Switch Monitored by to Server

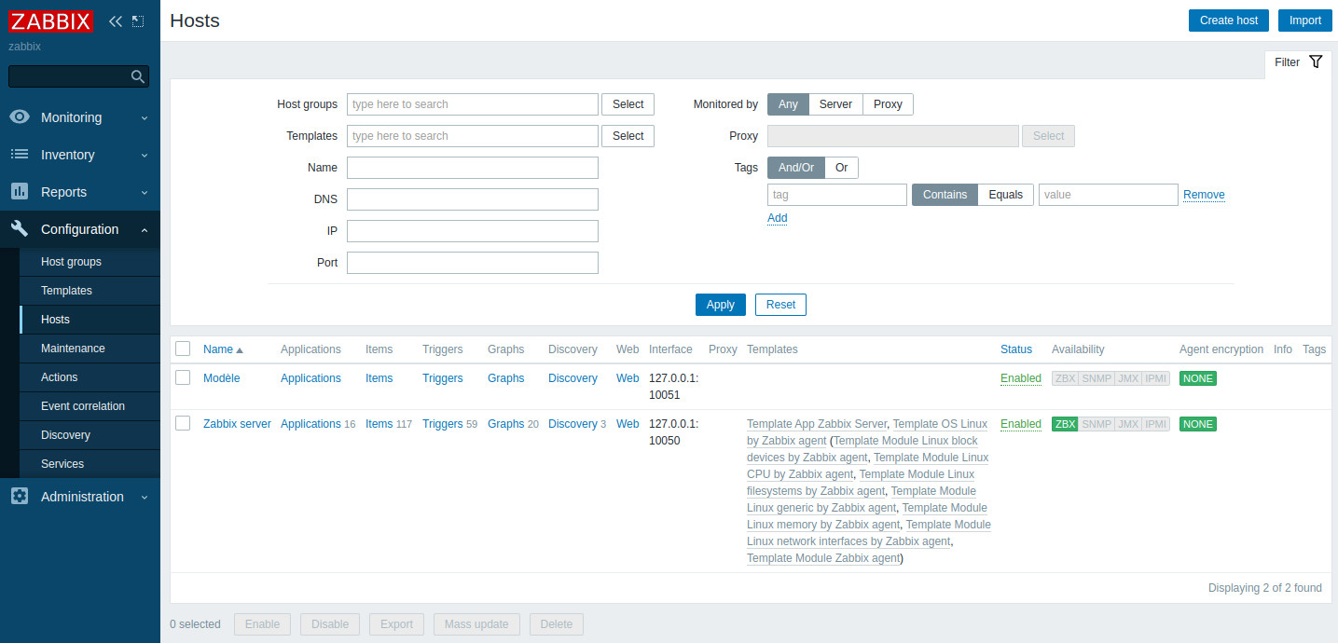coord(835,103)
